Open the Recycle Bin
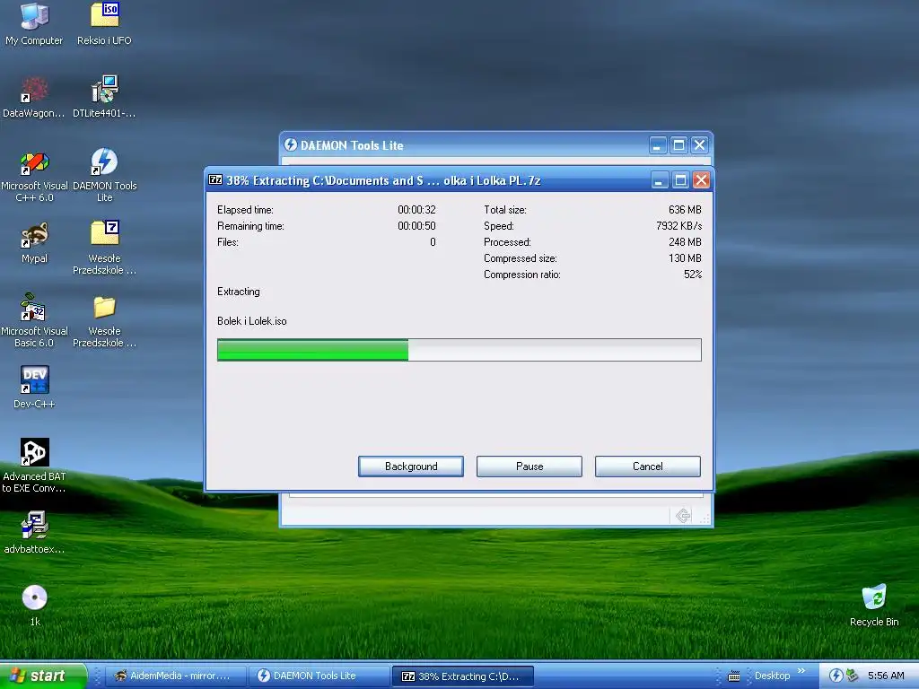 pyautogui.click(x=874, y=606)
